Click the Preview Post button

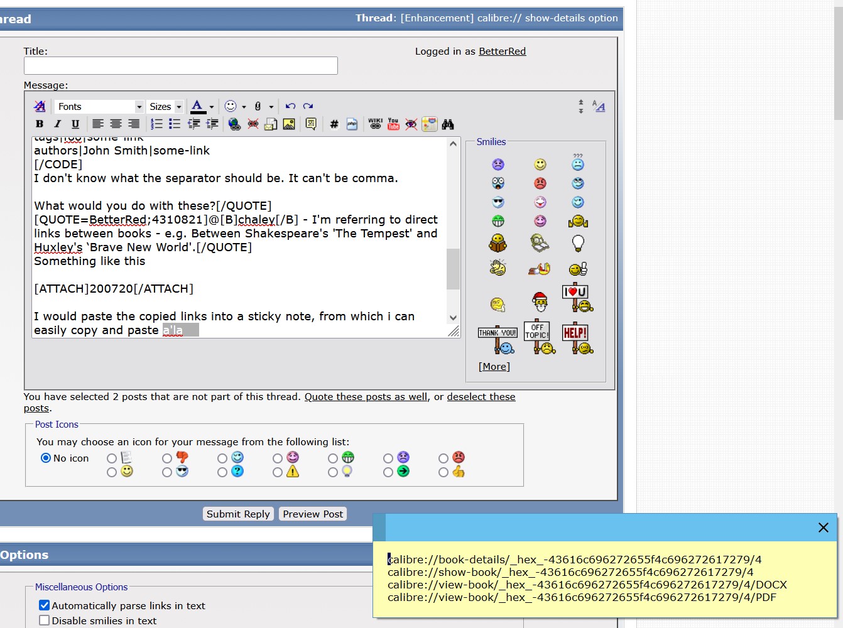pos(313,514)
